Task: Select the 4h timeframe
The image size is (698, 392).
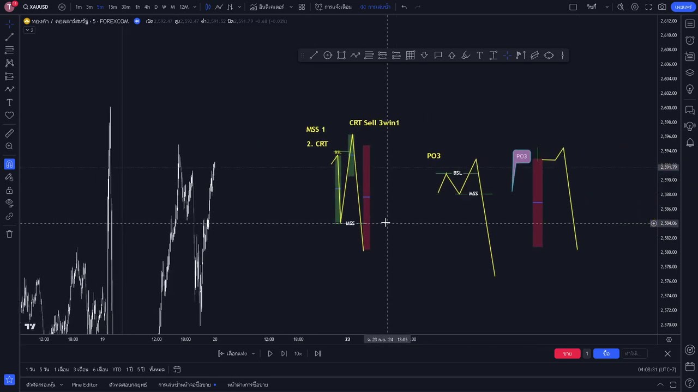Action: point(147,7)
